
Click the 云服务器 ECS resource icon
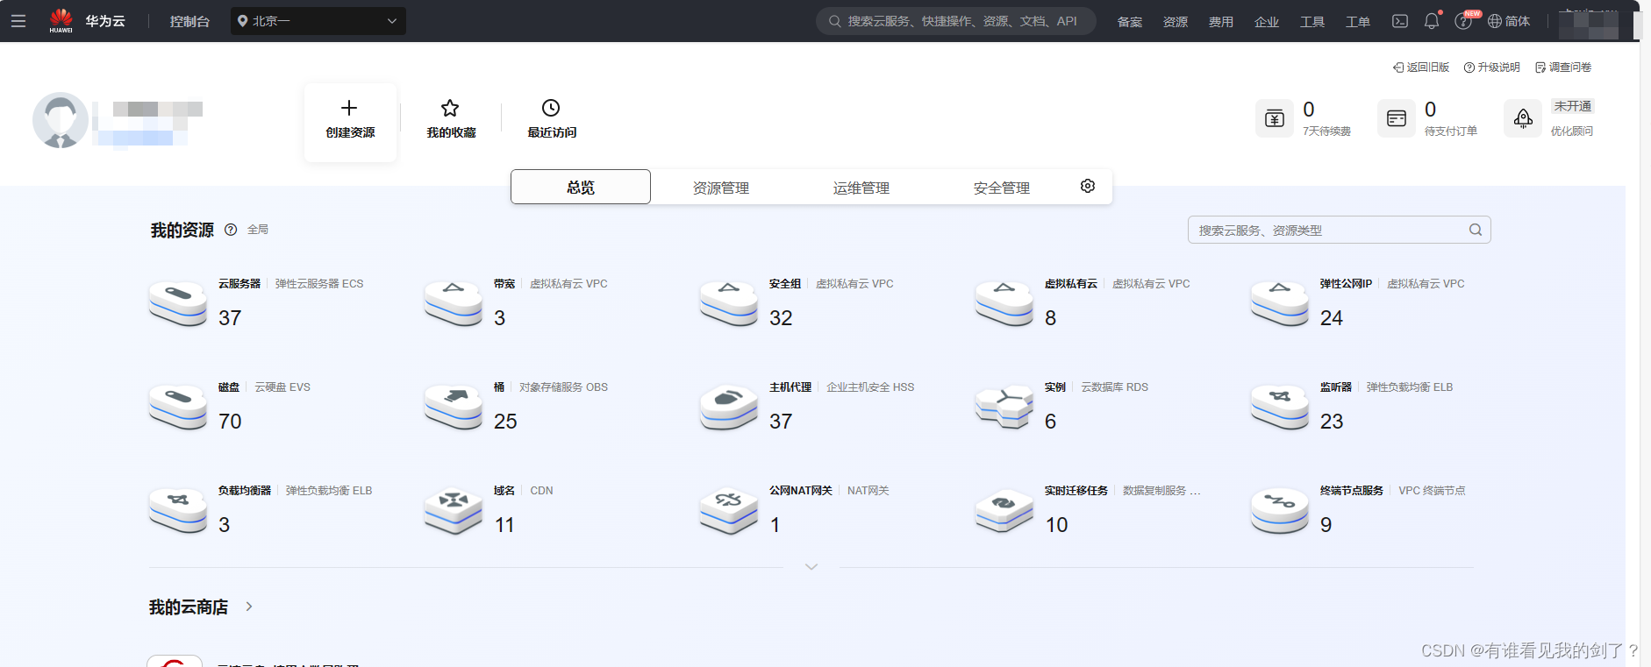click(x=178, y=303)
